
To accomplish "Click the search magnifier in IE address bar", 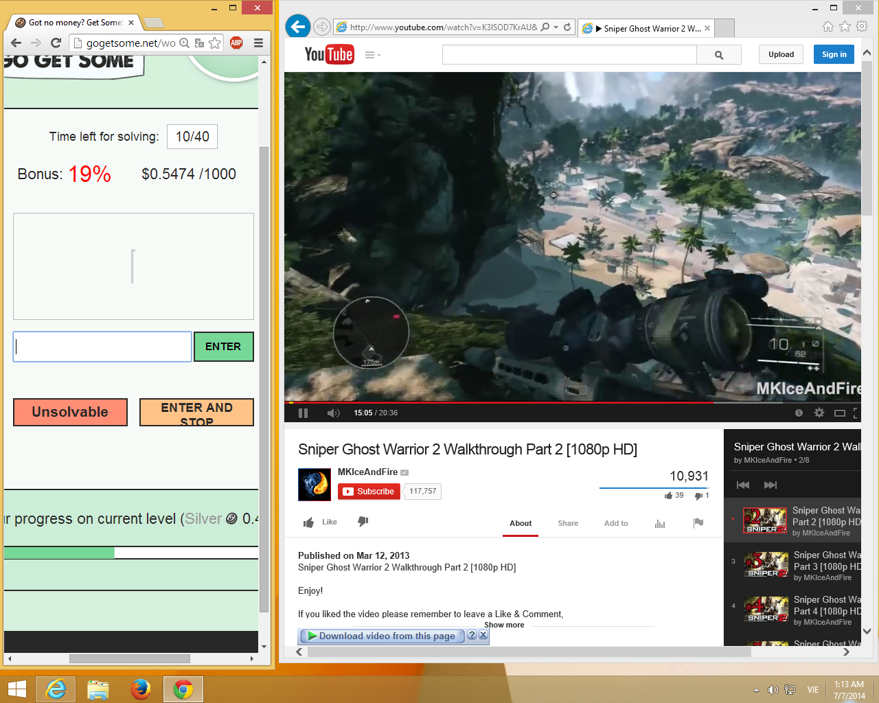I will coord(545,27).
